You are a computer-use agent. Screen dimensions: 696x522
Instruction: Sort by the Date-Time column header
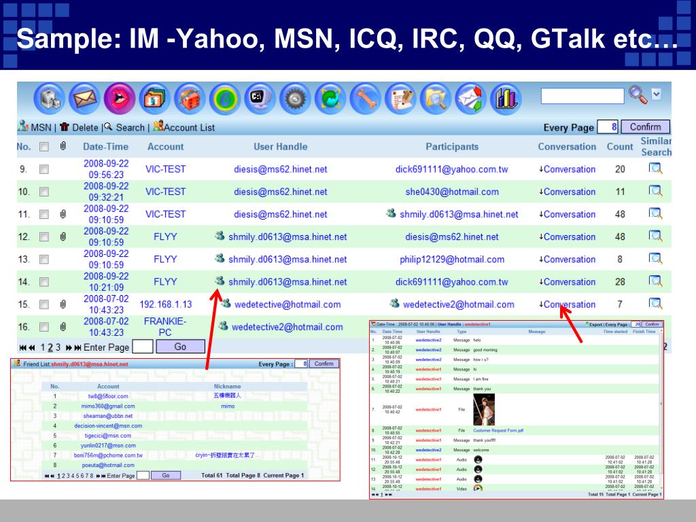click(105, 147)
